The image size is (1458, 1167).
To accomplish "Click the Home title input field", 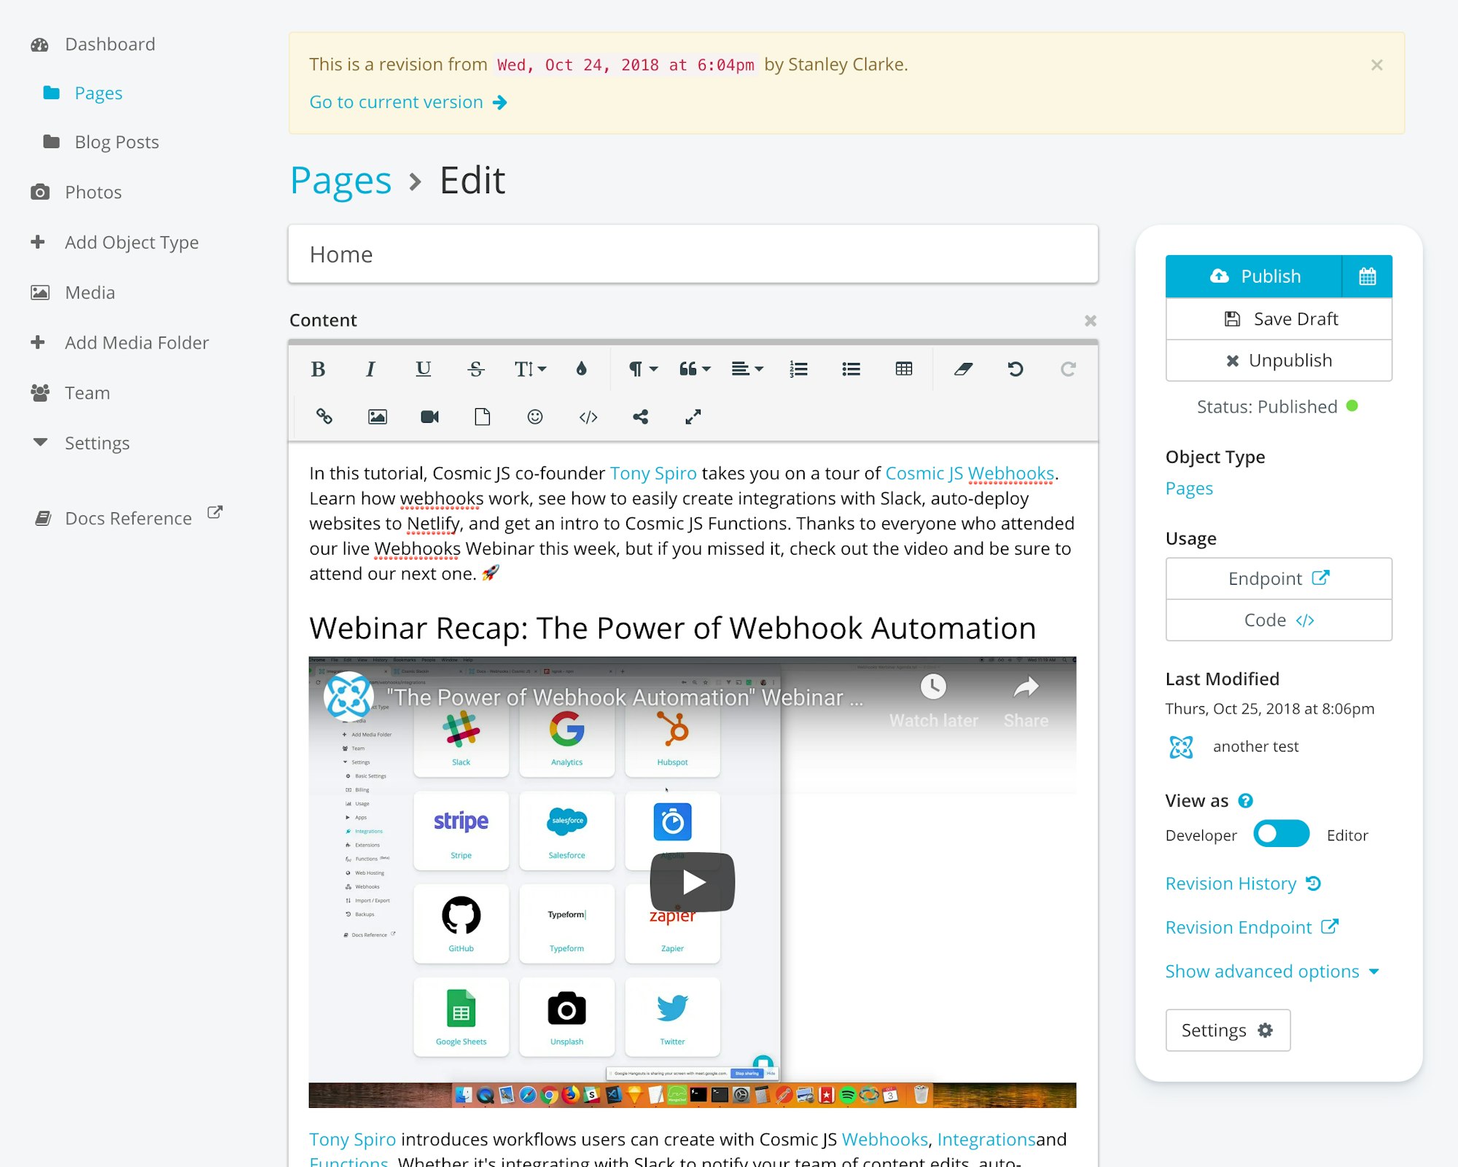I will click(693, 254).
